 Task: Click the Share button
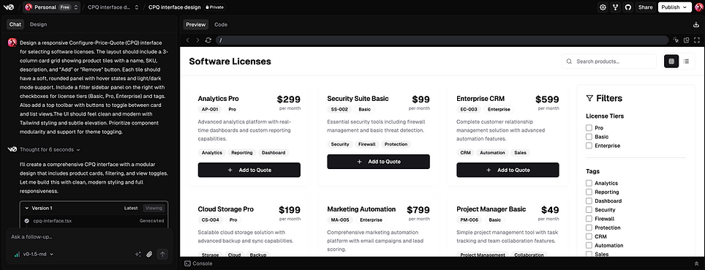click(x=645, y=7)
